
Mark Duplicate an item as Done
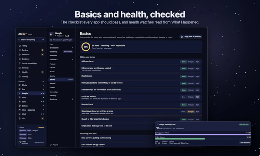[183, 97]
